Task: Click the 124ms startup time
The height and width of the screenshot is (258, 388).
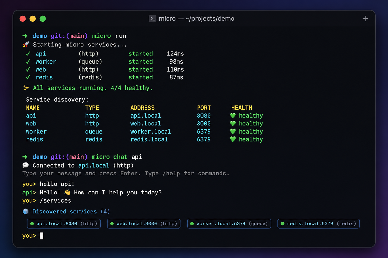Action: click(x=175, y=54)
